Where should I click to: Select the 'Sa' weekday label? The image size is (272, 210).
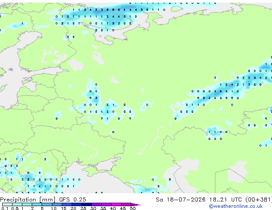(x=159, y=200)
